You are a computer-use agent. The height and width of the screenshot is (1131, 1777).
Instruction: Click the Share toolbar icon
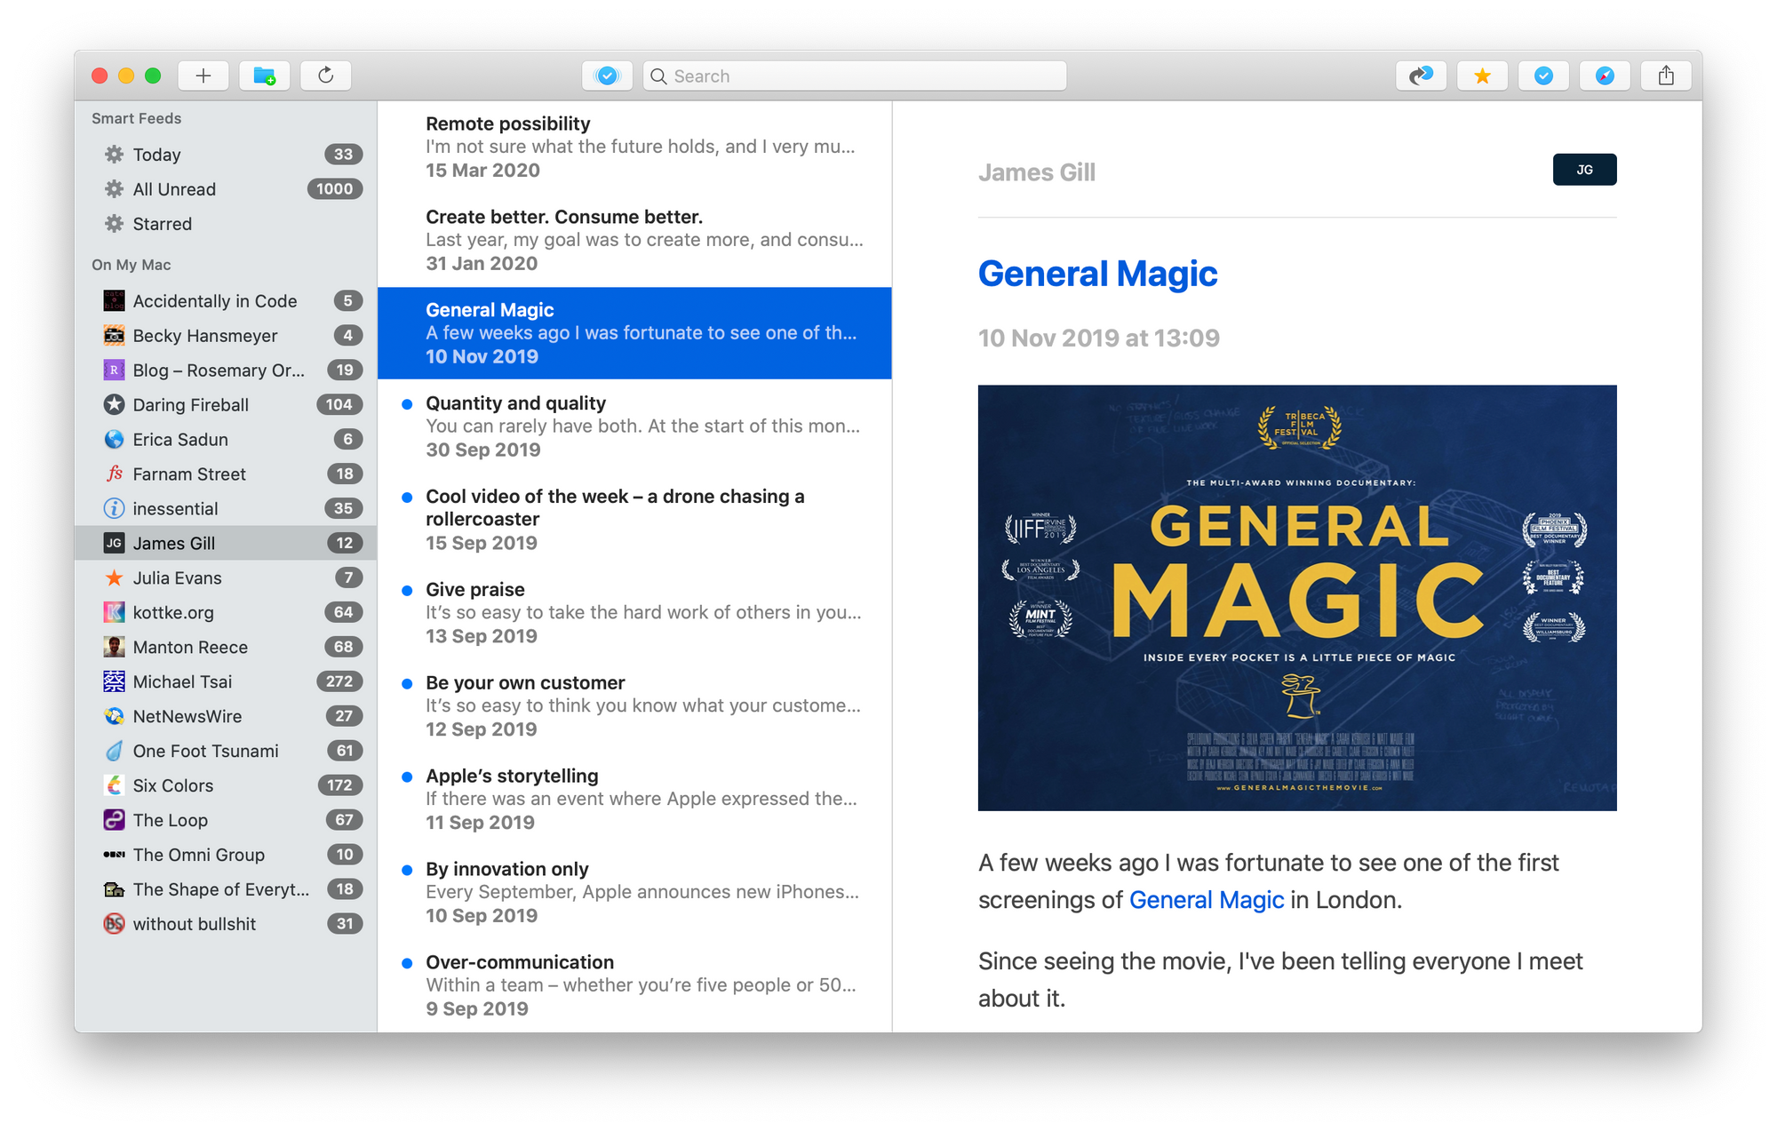click(1666, 76)
